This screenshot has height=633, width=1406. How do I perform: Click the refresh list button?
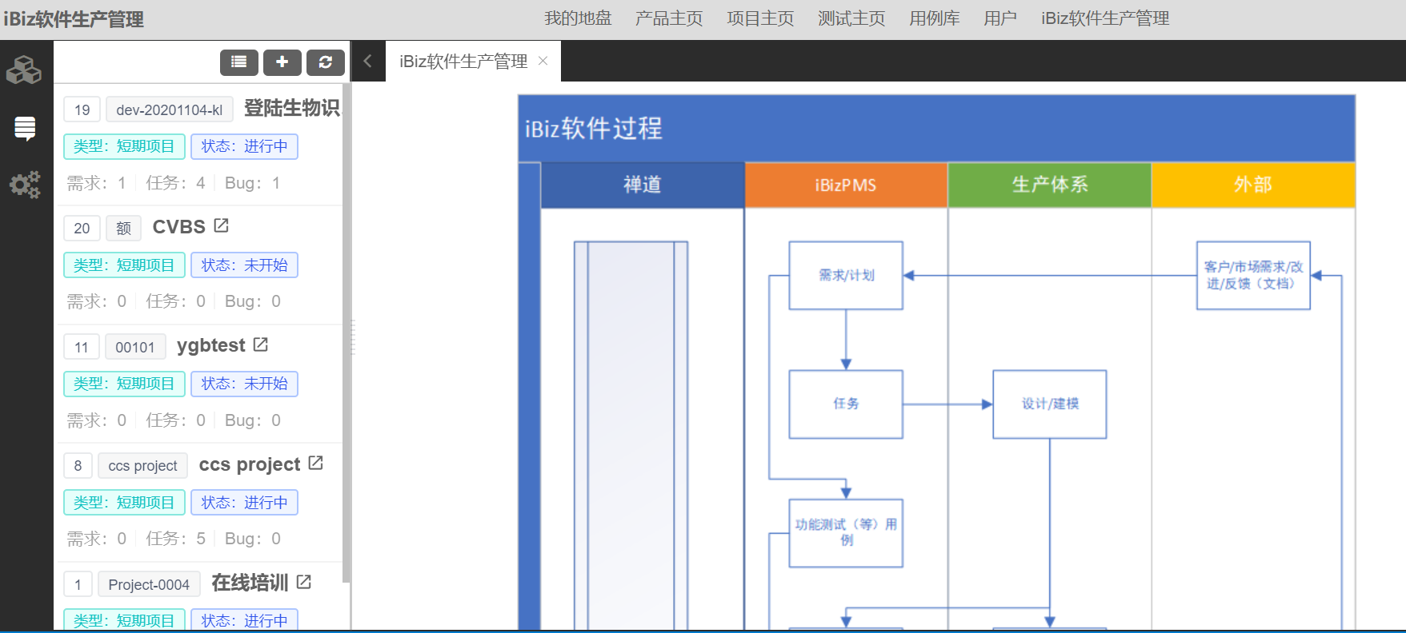coord(326,62)
